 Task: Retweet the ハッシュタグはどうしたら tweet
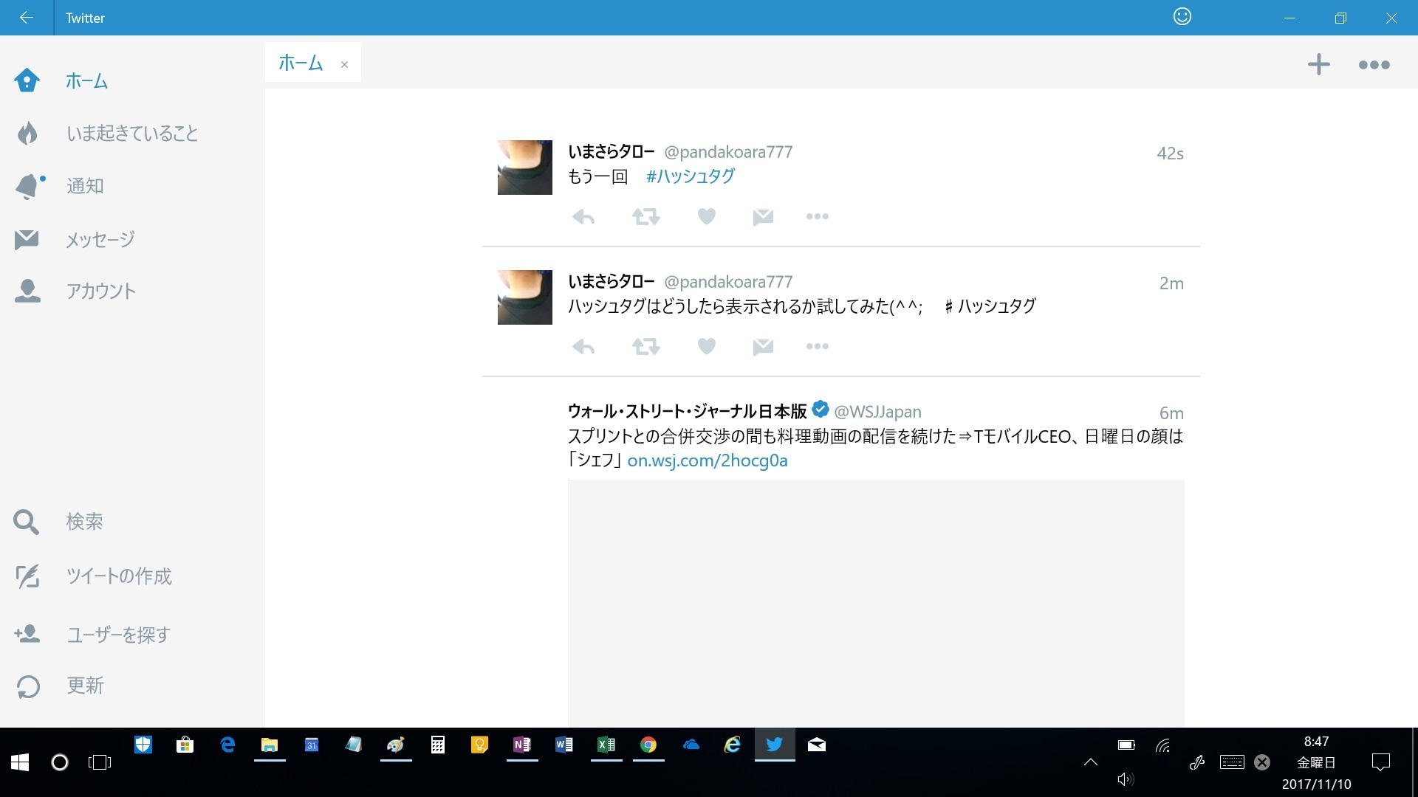(x=646, y=347)
